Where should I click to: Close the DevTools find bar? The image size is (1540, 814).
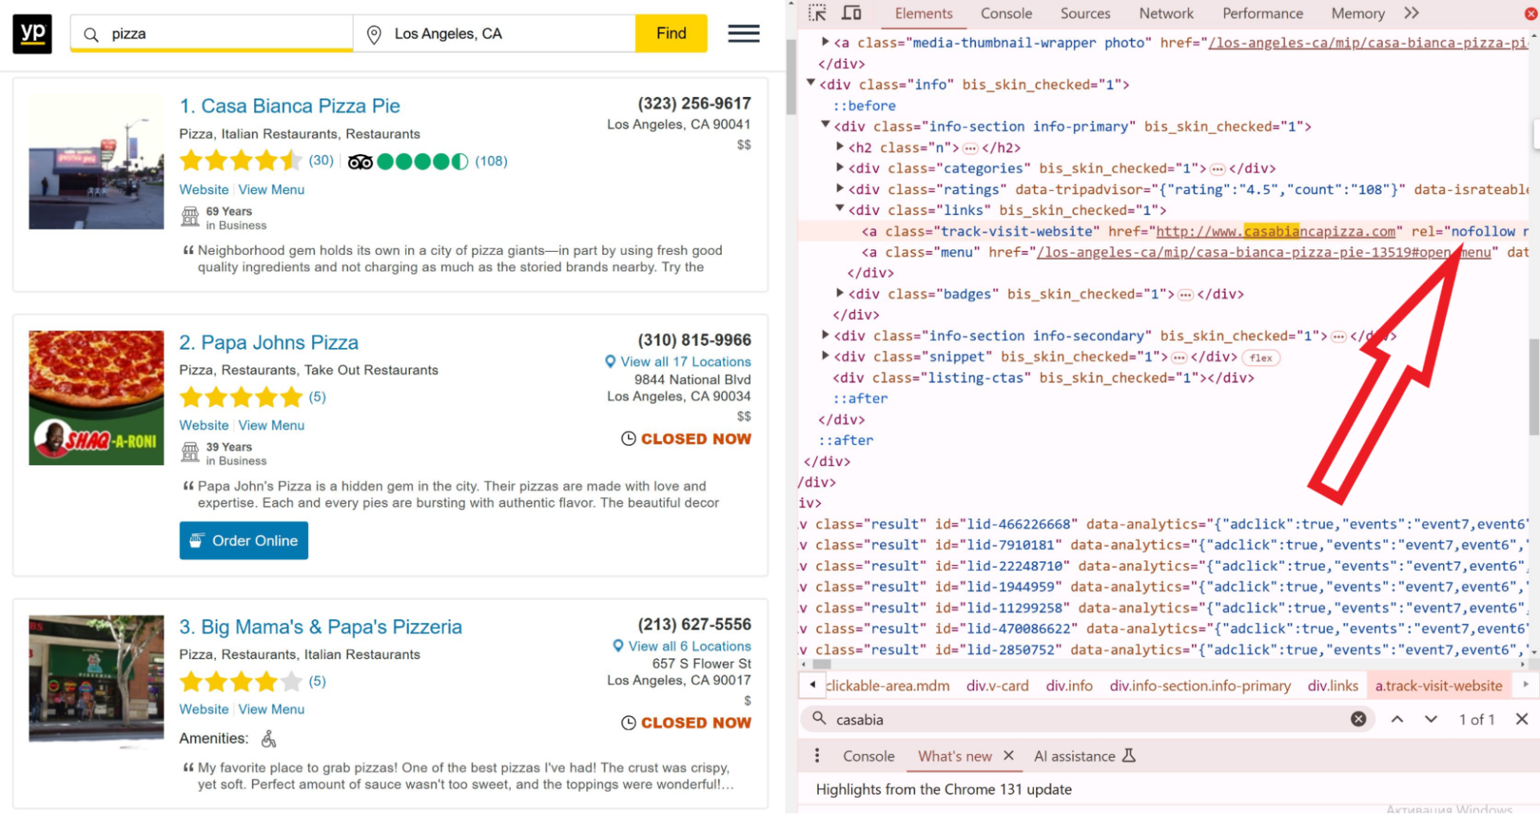click(x=1522, y=719)
